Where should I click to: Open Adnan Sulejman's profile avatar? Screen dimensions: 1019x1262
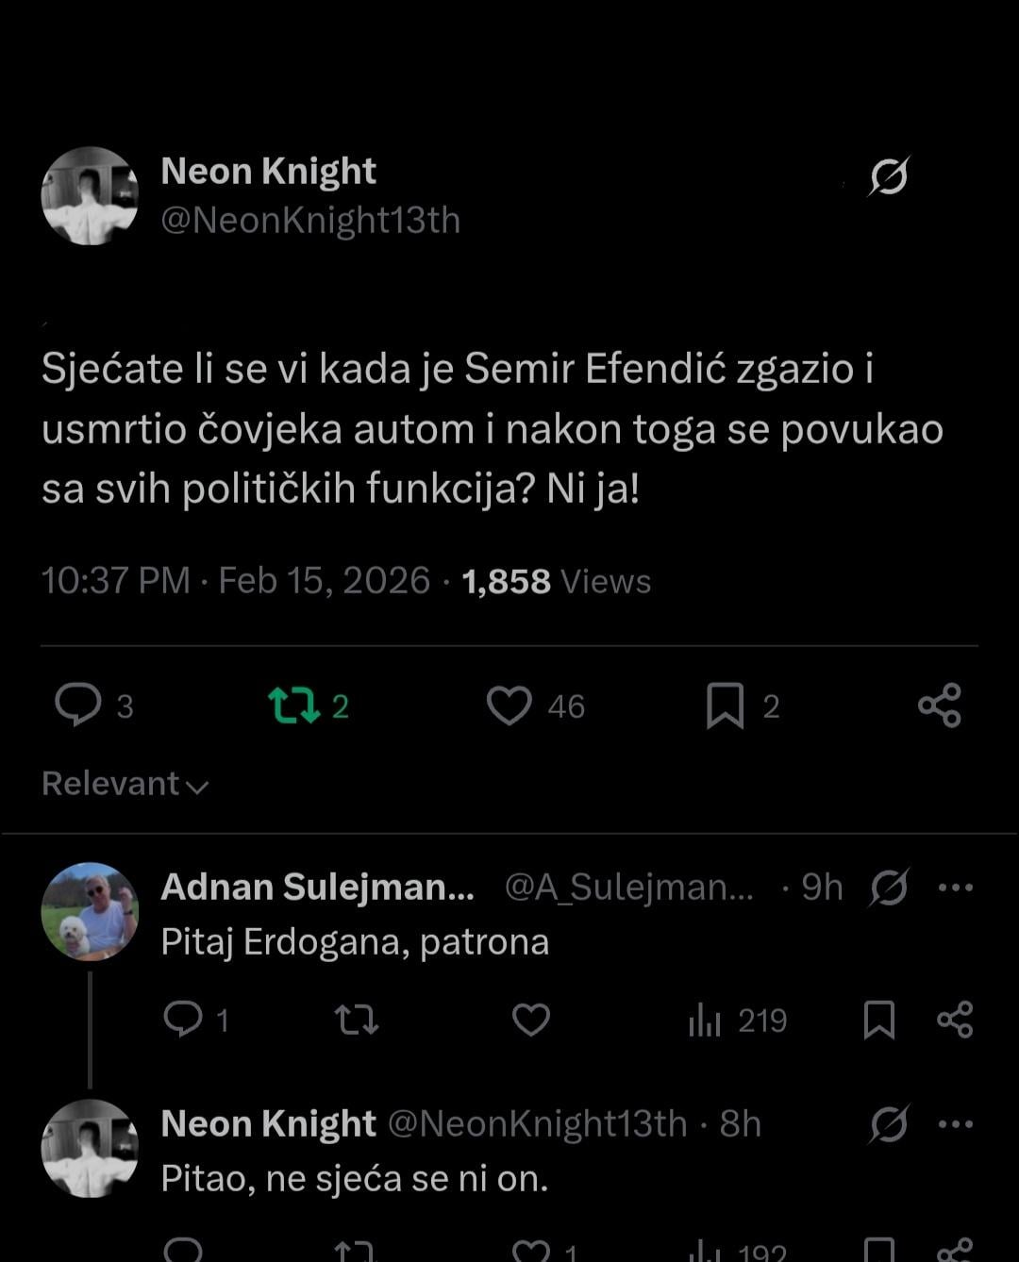point(90,911)
